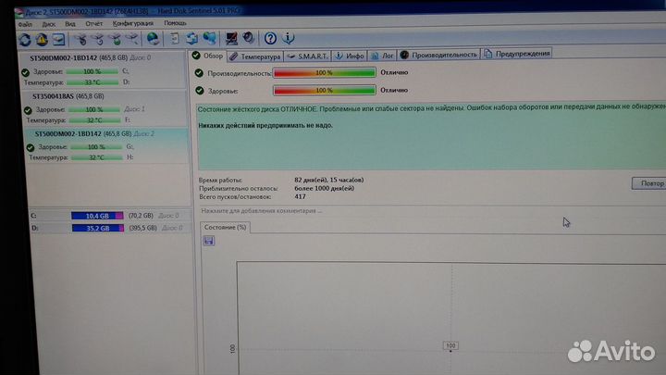Click health bar of Диск 0

coord(92,71)
